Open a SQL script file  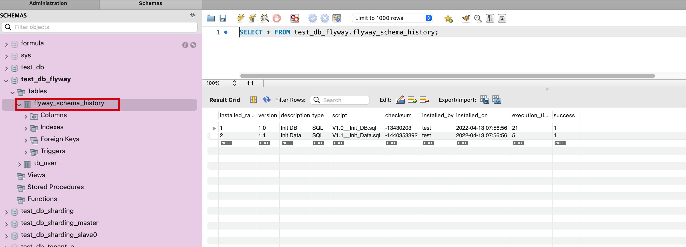211,18
